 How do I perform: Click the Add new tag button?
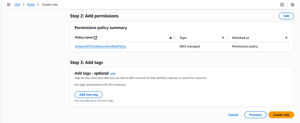[88, 95]
